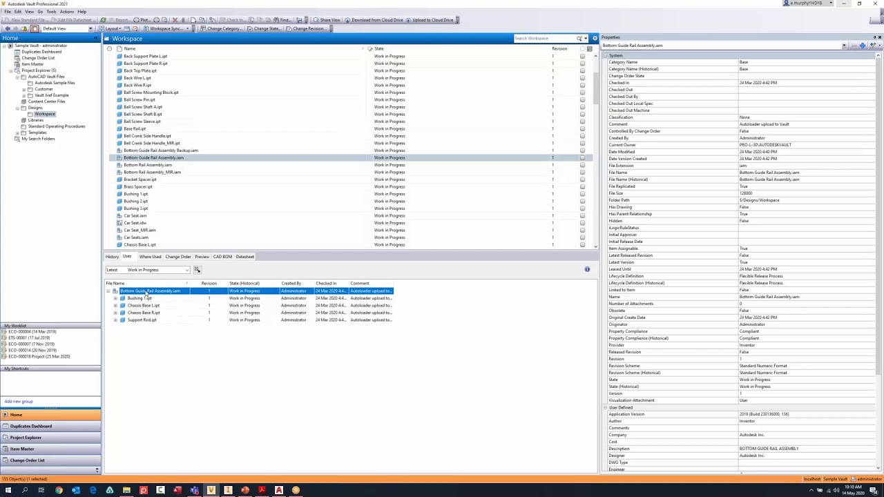Open the History tab
Screen dimensions: 884x497
click(x=112, y=257)
